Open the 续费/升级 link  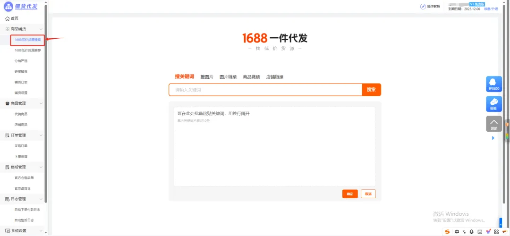[x=491, y=9]
